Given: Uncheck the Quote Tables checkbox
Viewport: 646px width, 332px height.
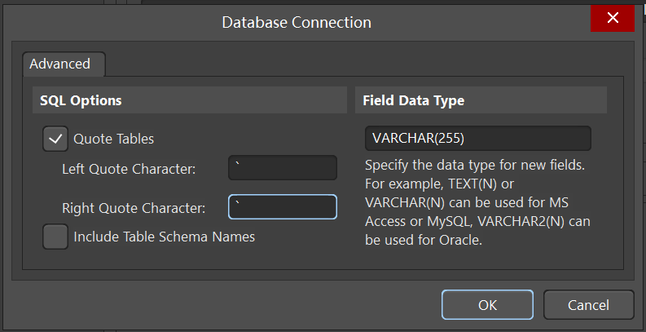Looking at the screenshot, I should tap(55, 139).
